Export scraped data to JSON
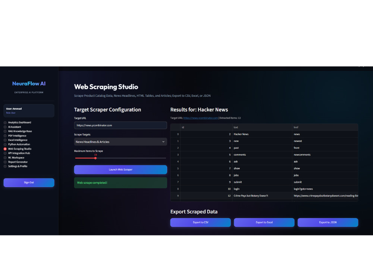Image resolution: width=373 pixels, height=279 pixels. (327, 222)
